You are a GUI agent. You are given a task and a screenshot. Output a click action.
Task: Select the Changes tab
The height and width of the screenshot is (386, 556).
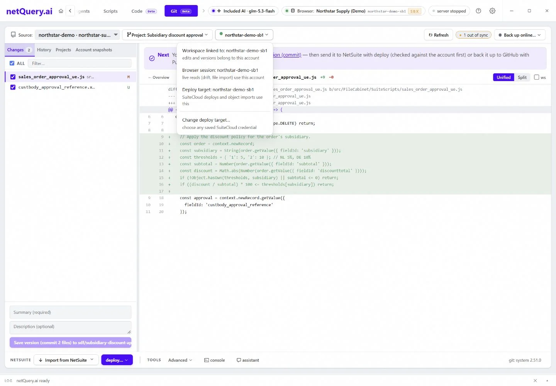click(19, 50)
